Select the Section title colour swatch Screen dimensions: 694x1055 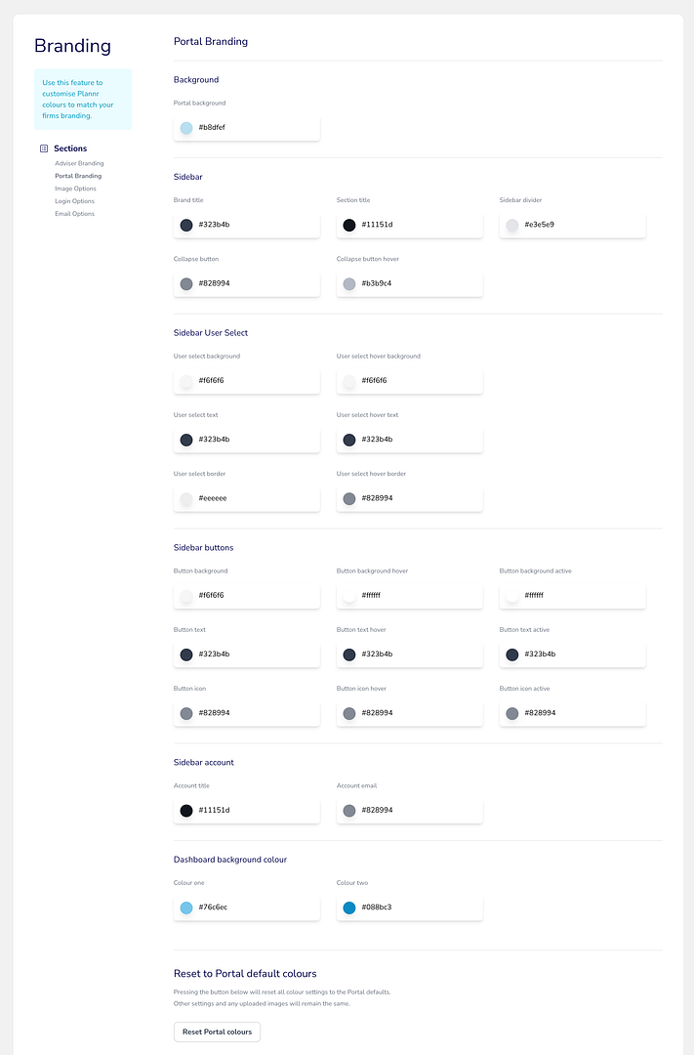pyautogui.click(x=349, y=226)
